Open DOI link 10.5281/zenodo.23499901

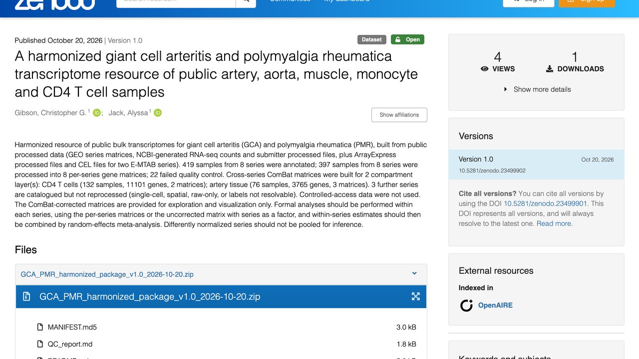tap(545, 203)
